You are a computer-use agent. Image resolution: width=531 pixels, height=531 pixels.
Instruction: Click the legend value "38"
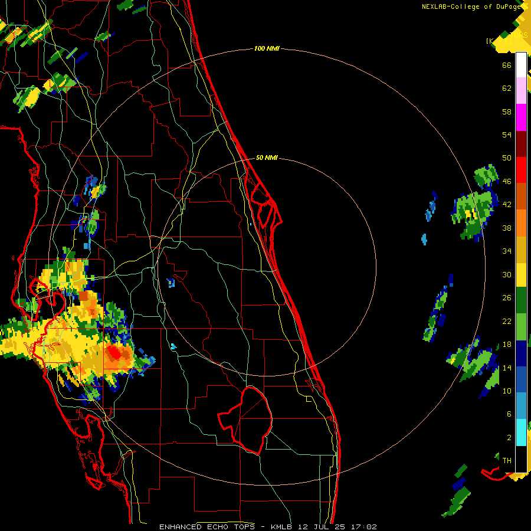click(x=507, y=228)
